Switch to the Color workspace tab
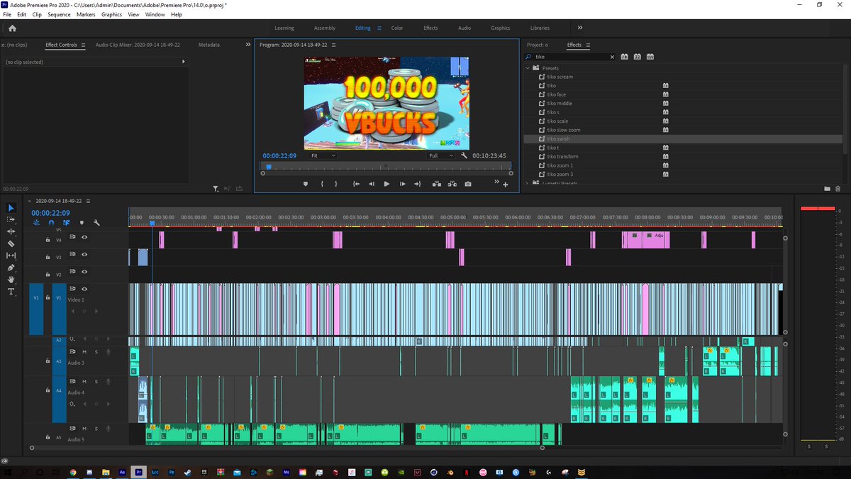 [397, 28]
